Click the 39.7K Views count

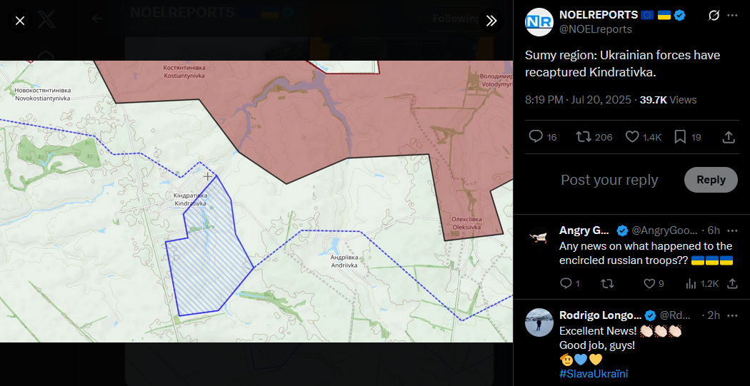point(668,100)
